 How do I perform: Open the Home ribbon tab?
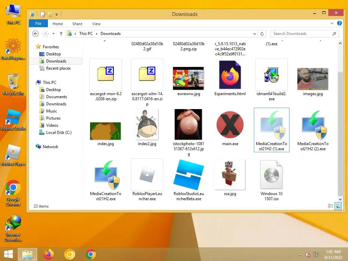point(58,24)
